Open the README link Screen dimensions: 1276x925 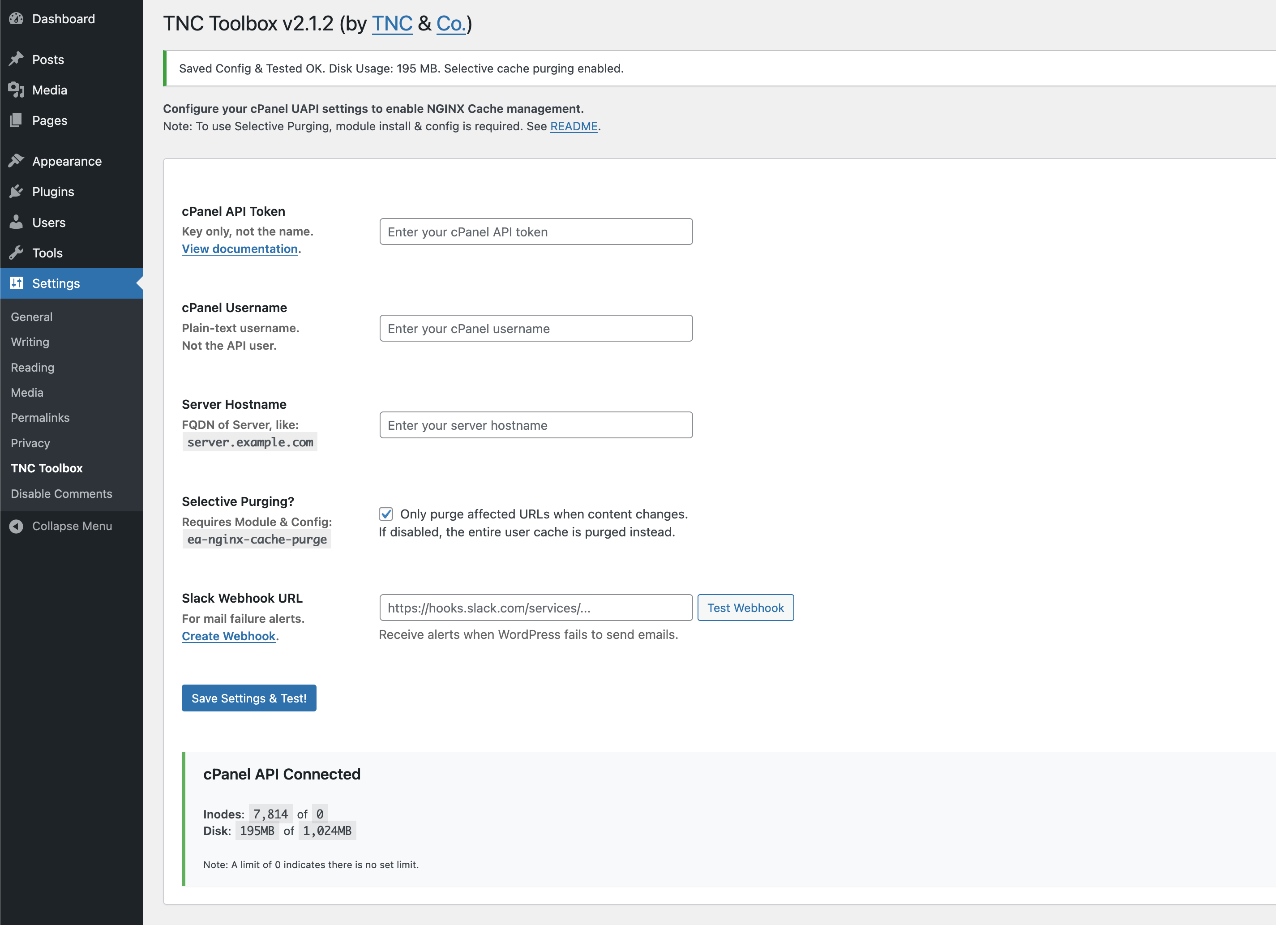click(574, 126)
